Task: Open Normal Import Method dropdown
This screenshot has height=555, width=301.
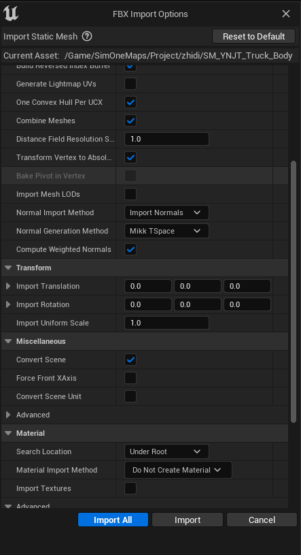Action: click(166, 212)
